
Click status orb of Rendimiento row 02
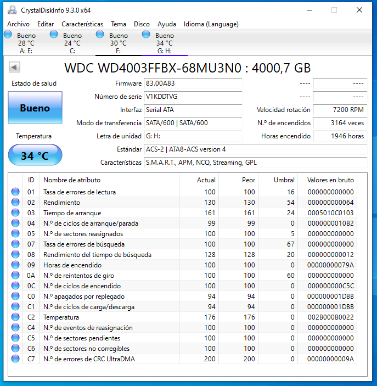click(x=15, y=202)
